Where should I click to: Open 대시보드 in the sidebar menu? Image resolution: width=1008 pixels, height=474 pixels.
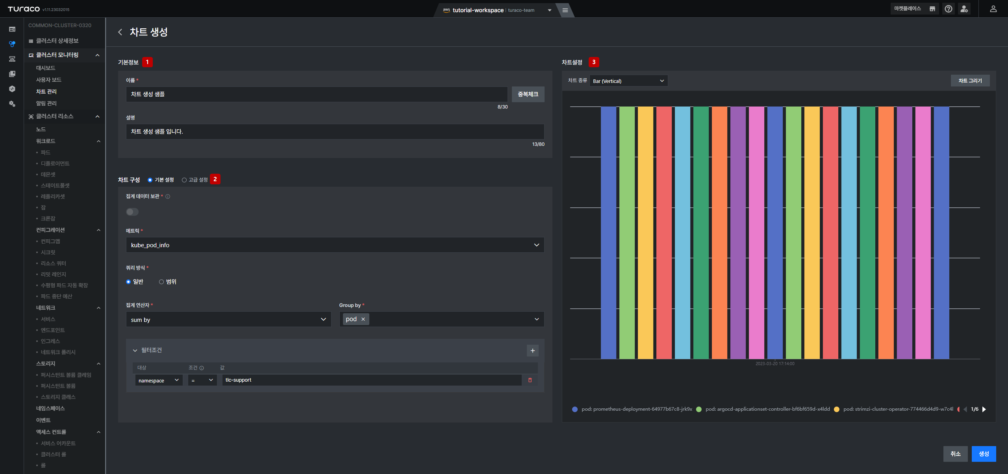[46, 68]
